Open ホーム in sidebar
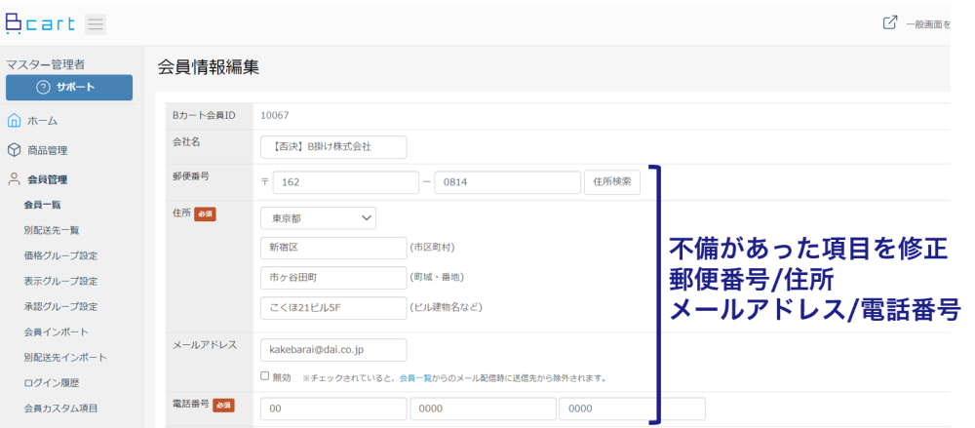The width and height of the screenshot is (975, 428). click(x=42, y=121)
